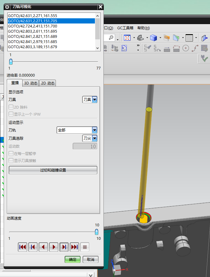Click the stop playback button
This screenshot has width=210, height=277.
(x=85, y=247)
